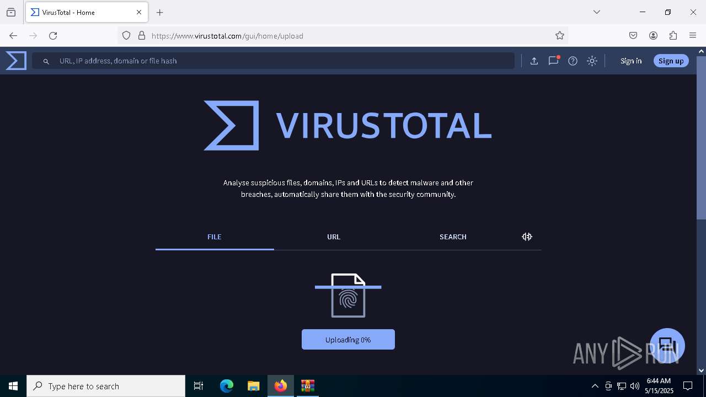Click the Uploading 0% button

click(x=348, y=340)
